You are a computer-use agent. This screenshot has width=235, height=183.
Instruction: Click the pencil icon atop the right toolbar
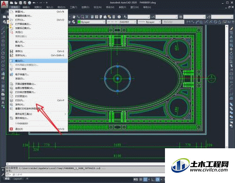tap(231, 29)
